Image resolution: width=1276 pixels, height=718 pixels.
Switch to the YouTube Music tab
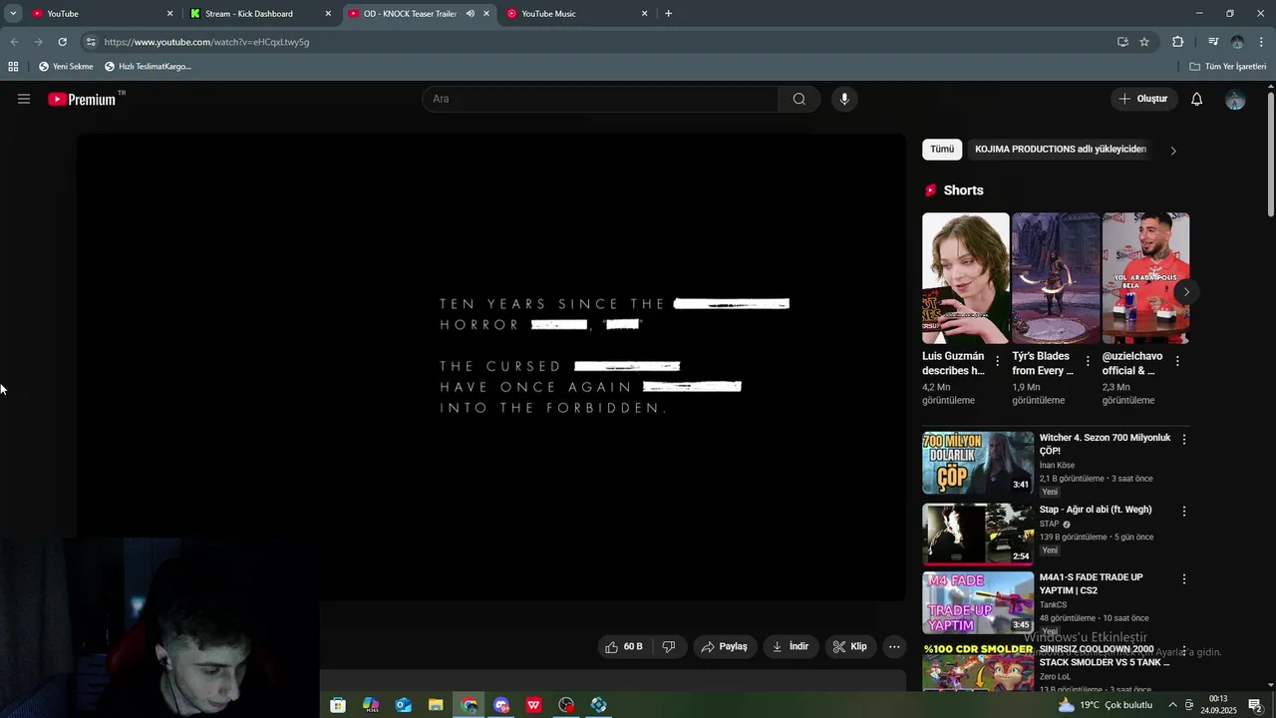tap(576, 14)
